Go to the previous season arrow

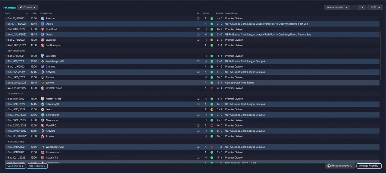coord(354,7)
